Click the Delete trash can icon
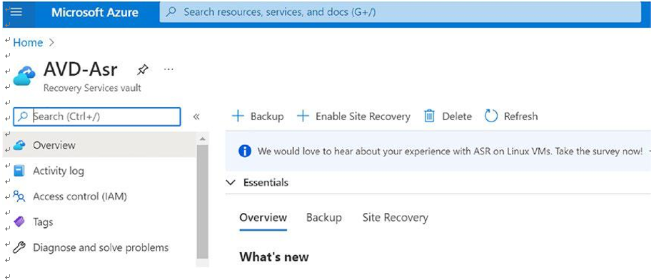Screen dimensions: 654x280 point(429,116)
